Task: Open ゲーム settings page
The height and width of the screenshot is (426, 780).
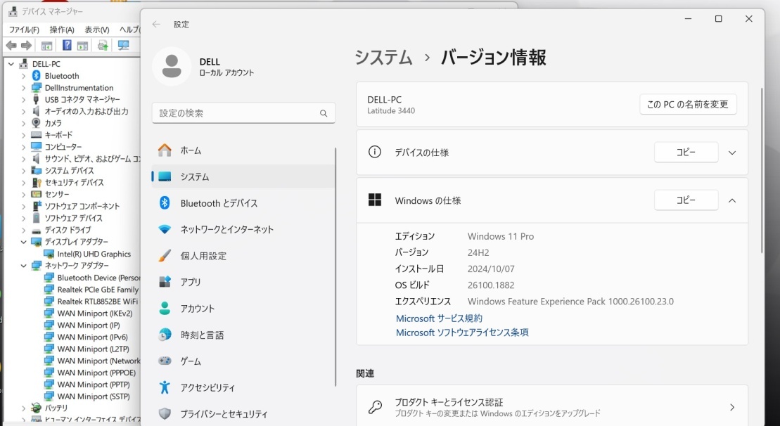Action: (x=243, y=361)
